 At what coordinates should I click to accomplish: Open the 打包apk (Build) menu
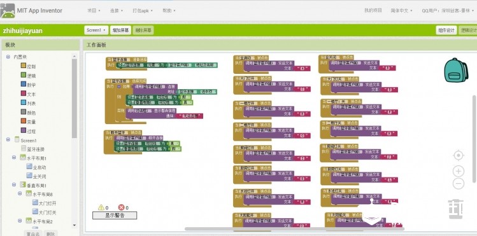coord(143,11)
